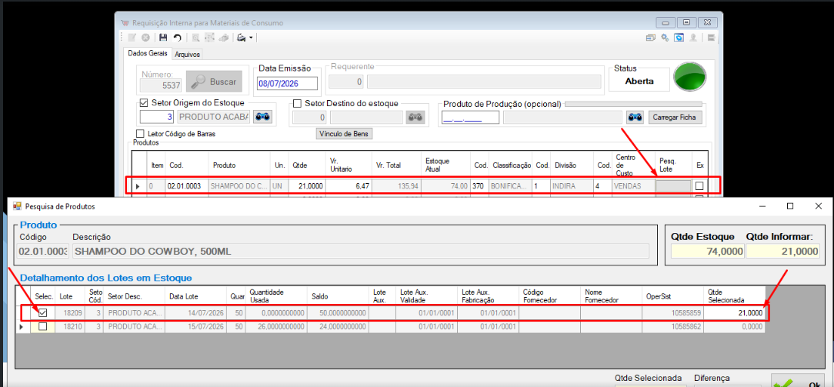Select the Dados Gerais tab
The image size is (834, 387).
click(148, 54)
